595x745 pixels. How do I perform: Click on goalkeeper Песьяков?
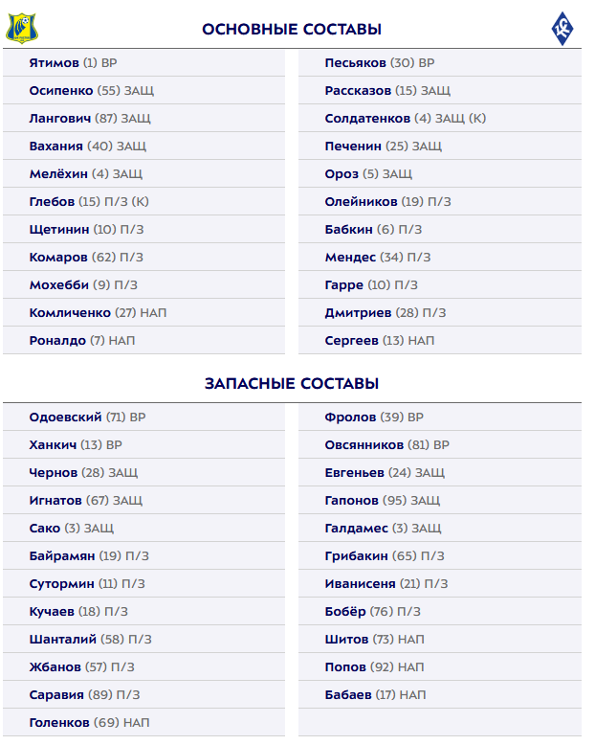pyautogui.click(x=356, y=63)
